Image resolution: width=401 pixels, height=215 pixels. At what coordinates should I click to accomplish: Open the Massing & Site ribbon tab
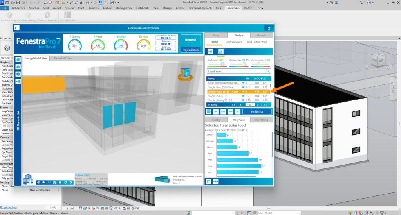coord(124,8)
